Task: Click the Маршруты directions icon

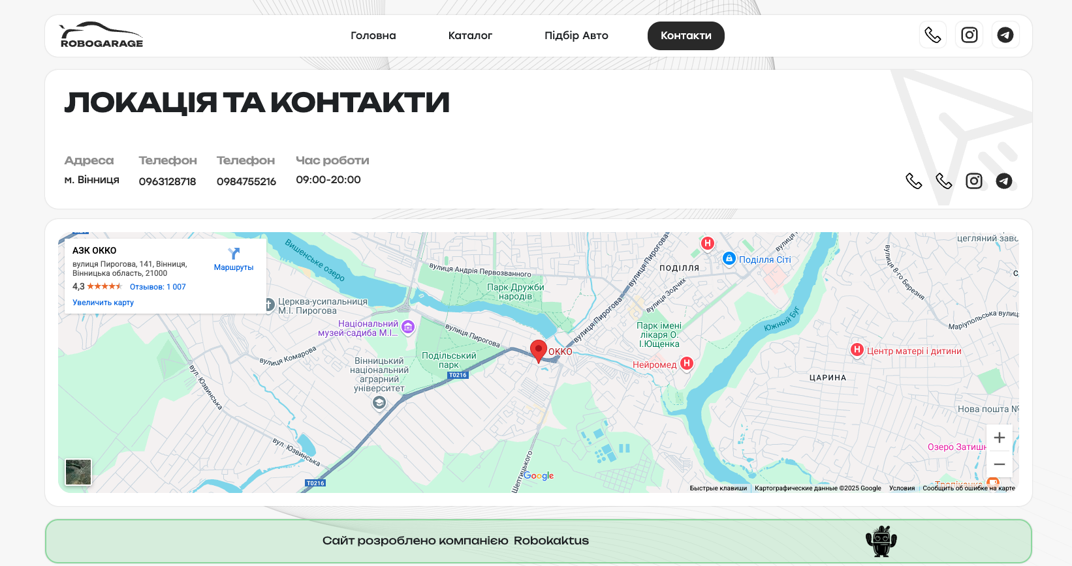Action: [x=234, y=254]
